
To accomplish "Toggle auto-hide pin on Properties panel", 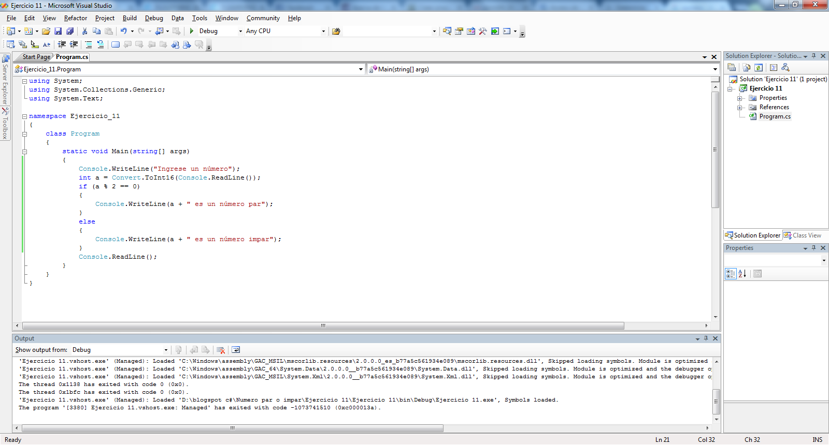I will [x=813, y=248].
